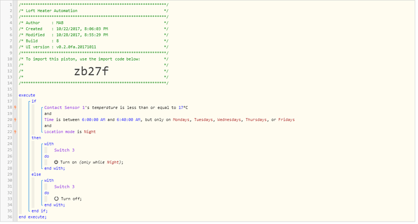Click Wednesdays in the day restriction
This screenshot has height=224, width=418.
(x=229, y=120)
